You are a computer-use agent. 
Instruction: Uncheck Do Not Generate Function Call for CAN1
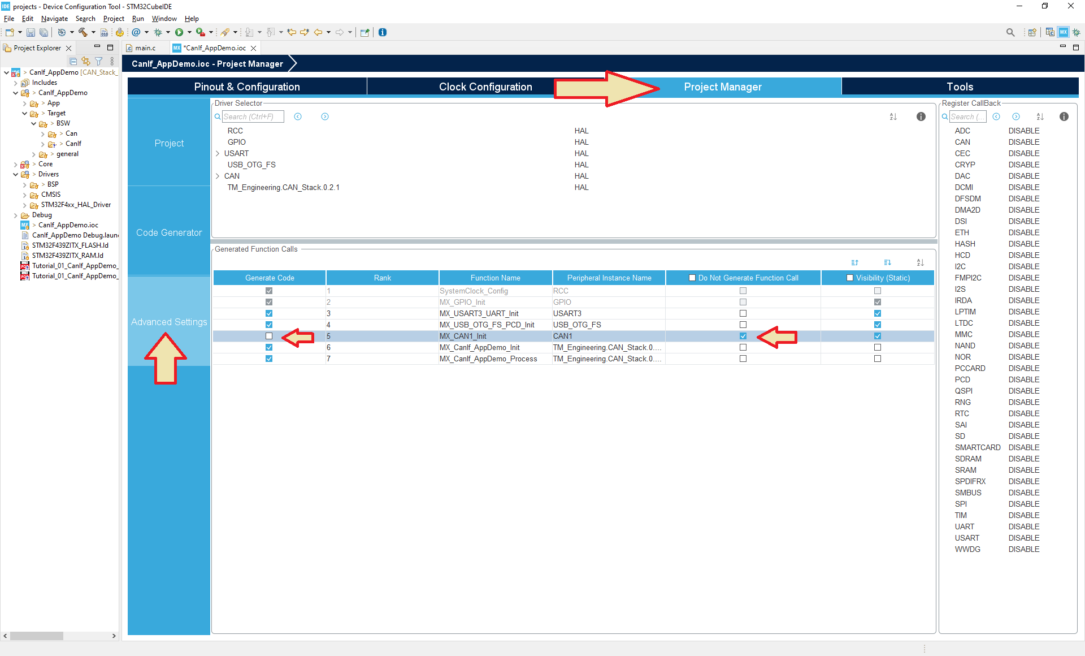tap(743, 336)
